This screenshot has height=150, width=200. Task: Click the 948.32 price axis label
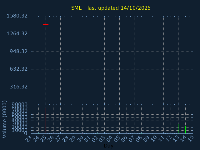coord(19,52)
